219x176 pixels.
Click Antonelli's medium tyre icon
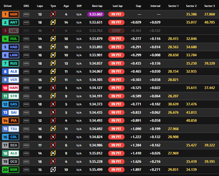pos(53,22)
